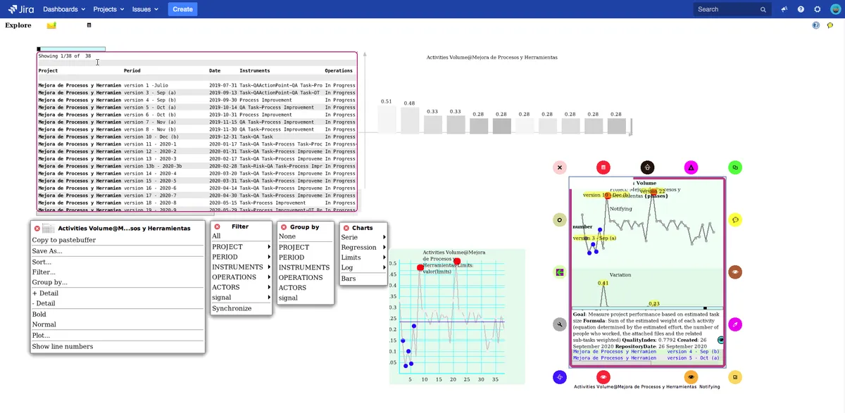The height and width of the screenshot is (413, 845).
Task: Click the yellow save circle icon
Action: [735, 377]
